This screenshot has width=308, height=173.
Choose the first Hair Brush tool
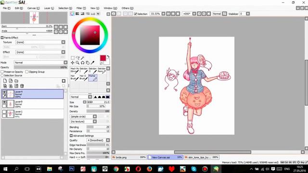75,78
